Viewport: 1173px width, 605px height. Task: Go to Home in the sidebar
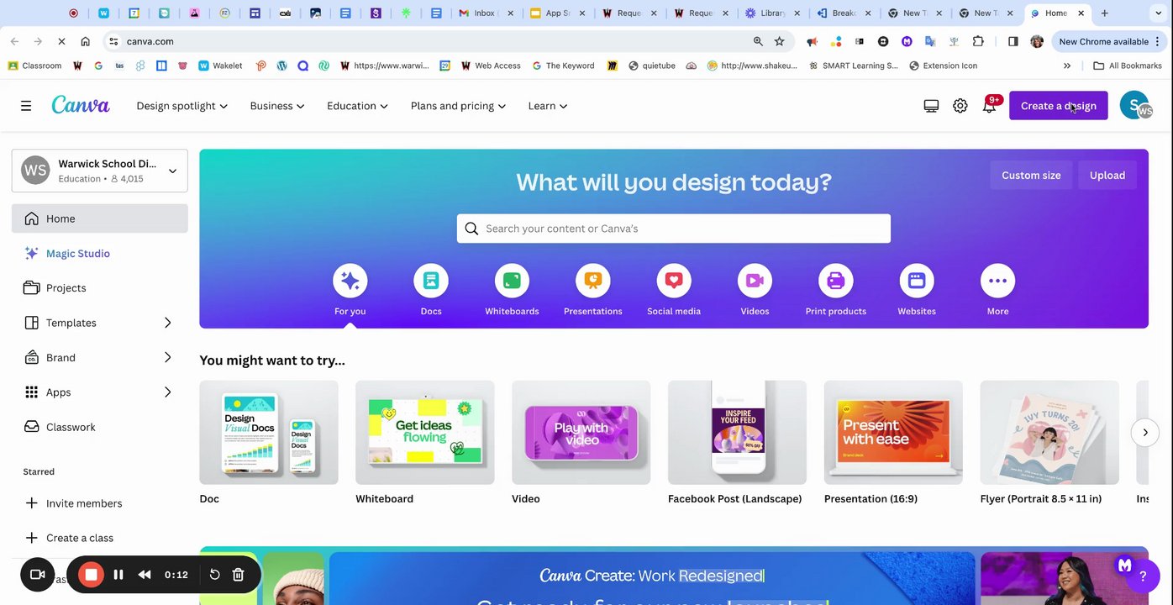(100, 218)
